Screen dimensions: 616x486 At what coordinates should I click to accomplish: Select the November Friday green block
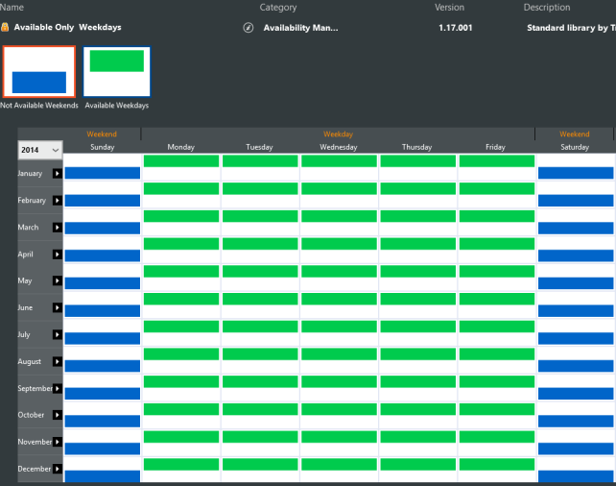(497, 437)
